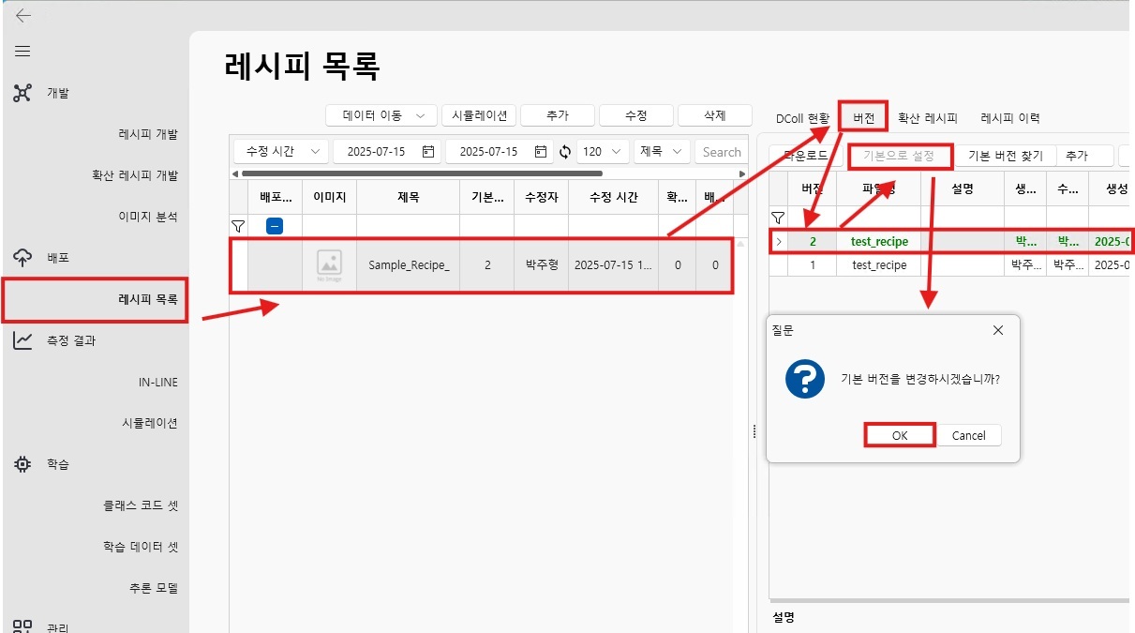1135x633 pixels.
Task: Close the 질문 dialog with the X
Action: tap(998, 330)
